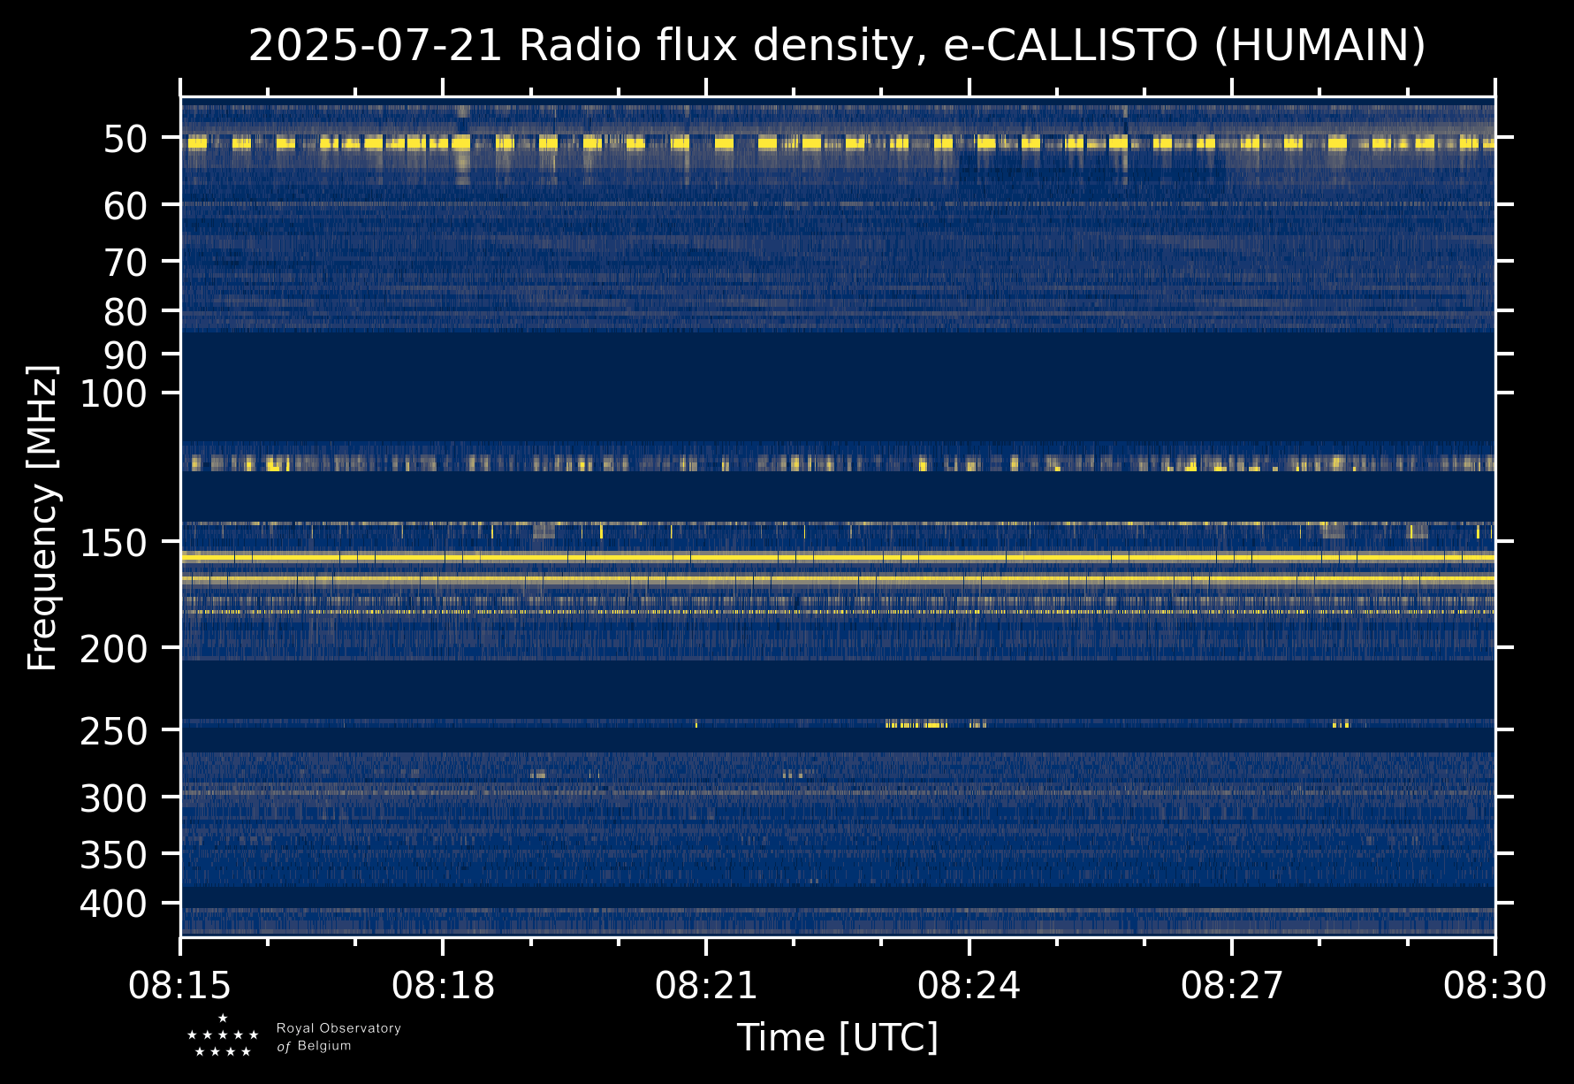
Task: Click the Frequency [MHz] axis label
Action: tap(42, 517)
